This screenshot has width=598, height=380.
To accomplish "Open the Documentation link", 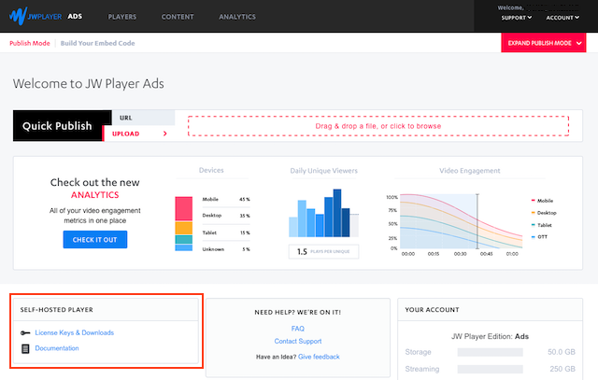I will 57,348.
